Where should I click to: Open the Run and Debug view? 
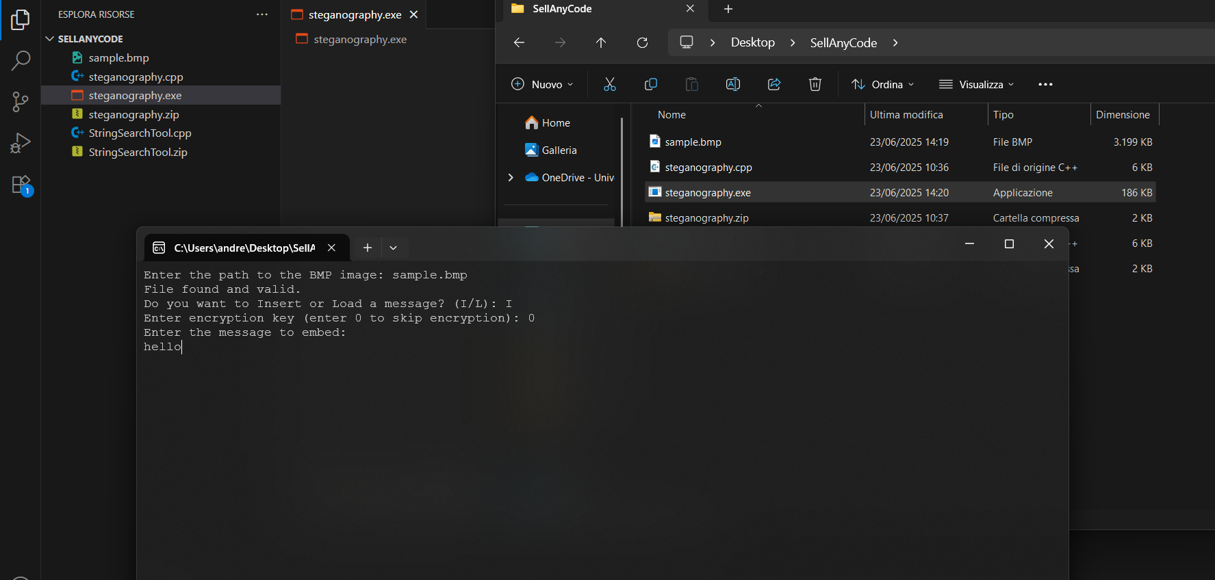click(x=21, y=143)
